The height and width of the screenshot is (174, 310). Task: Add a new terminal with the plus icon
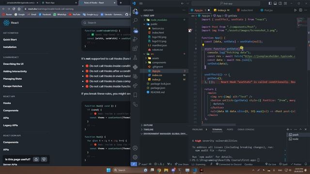click(288, 130)
